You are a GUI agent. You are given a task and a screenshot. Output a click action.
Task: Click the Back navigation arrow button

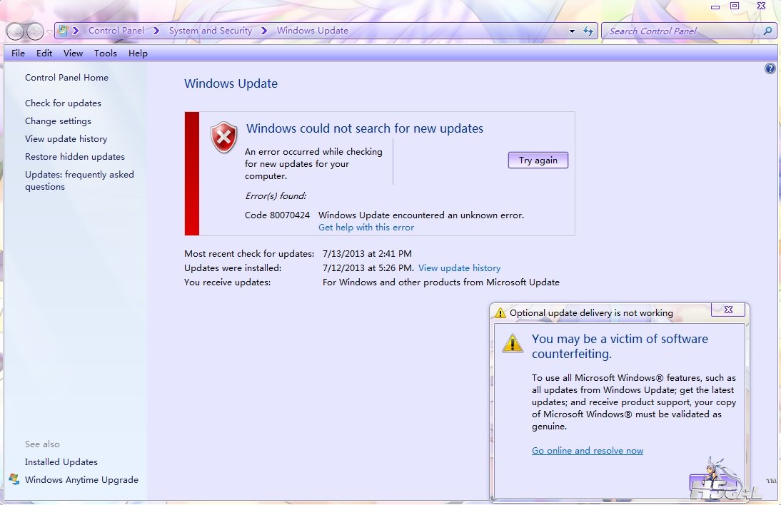[16, 31]
